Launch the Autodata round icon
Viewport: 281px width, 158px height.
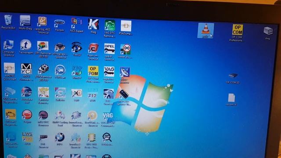click(x=26, y=92)
